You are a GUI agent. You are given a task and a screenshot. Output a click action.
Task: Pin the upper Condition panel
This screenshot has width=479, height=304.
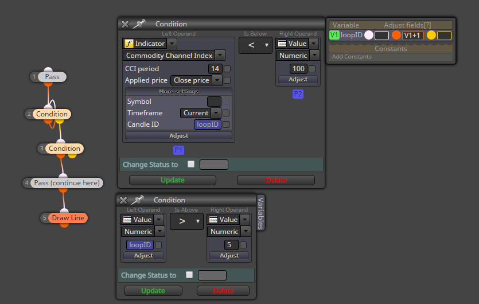coord(139,24)
